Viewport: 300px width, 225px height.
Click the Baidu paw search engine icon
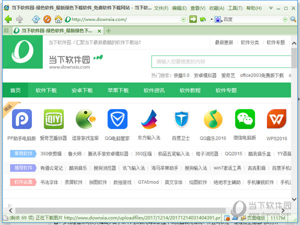(x=218, y=19)
